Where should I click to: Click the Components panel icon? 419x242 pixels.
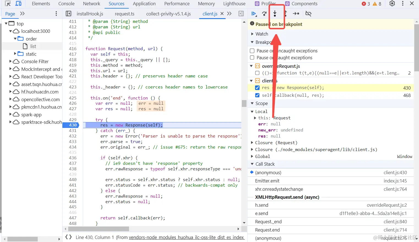coord(287,4)
